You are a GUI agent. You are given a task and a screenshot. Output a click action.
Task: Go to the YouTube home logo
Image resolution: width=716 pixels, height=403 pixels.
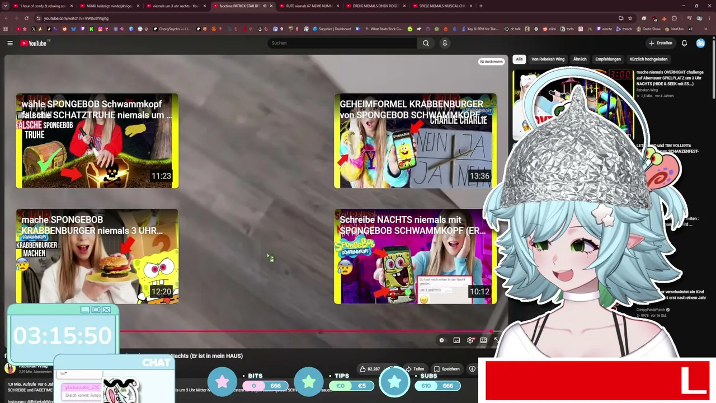pos(34,43)
